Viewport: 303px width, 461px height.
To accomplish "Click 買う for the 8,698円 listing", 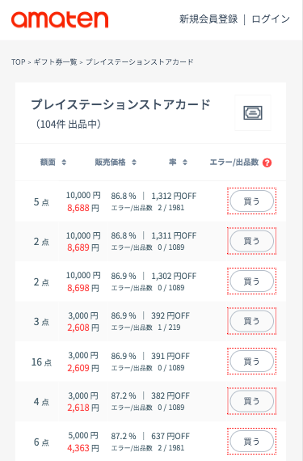I will pos(251,281).
